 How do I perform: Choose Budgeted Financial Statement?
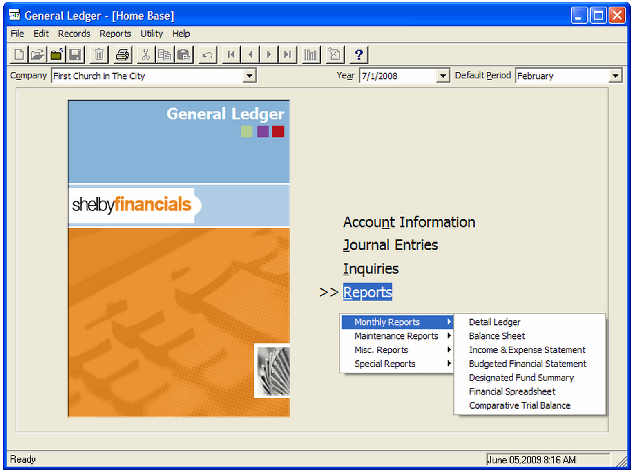pyautogui.click(x=527, y=364)
